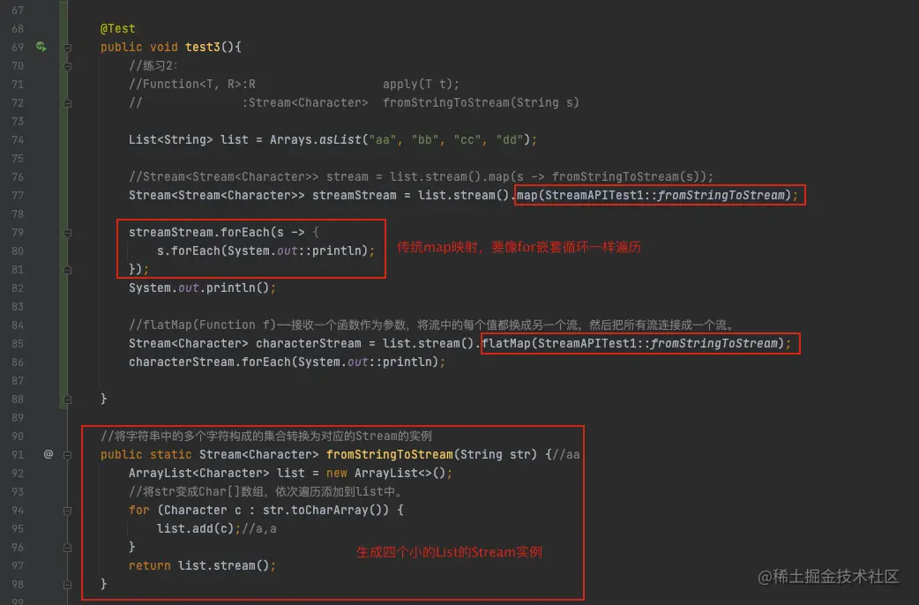
Task: Click the @Test annotation on line 68
Action: [x=118, y=28]
